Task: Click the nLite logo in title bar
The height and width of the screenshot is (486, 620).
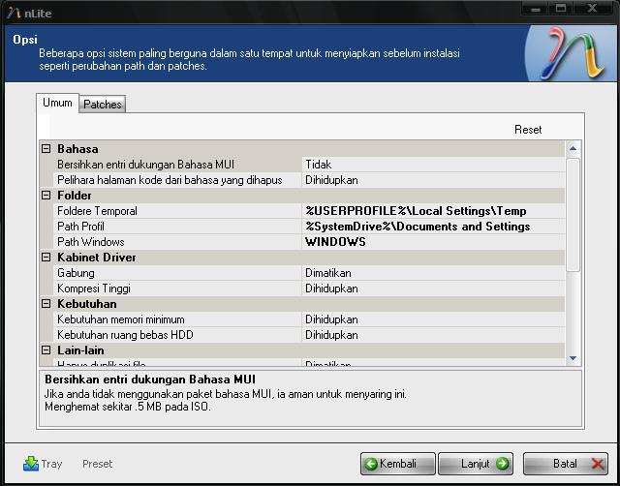Action: [14, 13]
